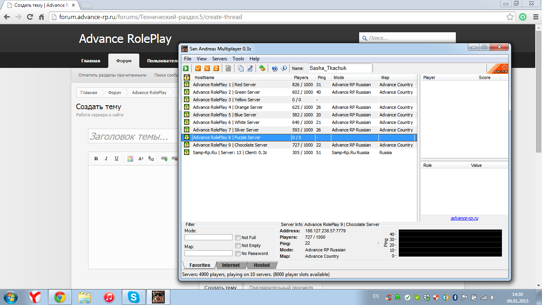542x305 pixels.
Task: Click the Map filter input field
Action: [208, 253]
